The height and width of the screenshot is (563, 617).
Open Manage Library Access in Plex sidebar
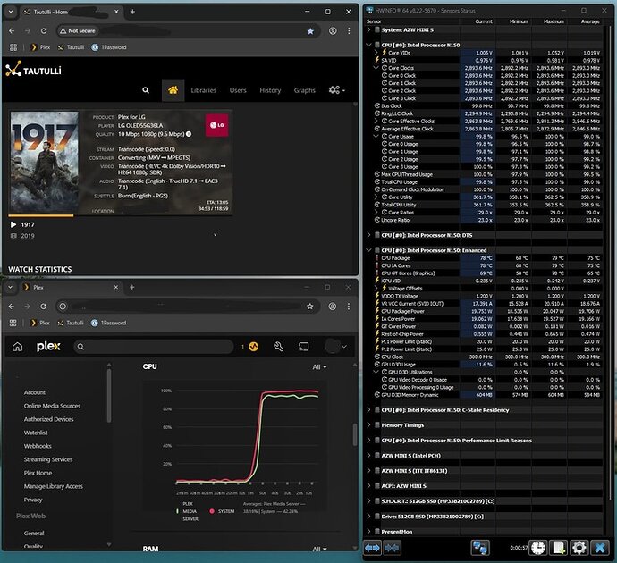click(x=54, y=486)
